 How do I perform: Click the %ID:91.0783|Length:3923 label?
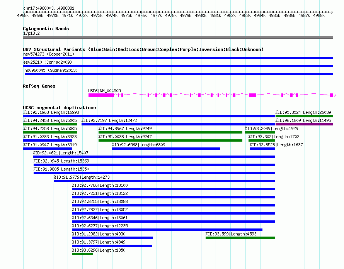click(50, 137)
